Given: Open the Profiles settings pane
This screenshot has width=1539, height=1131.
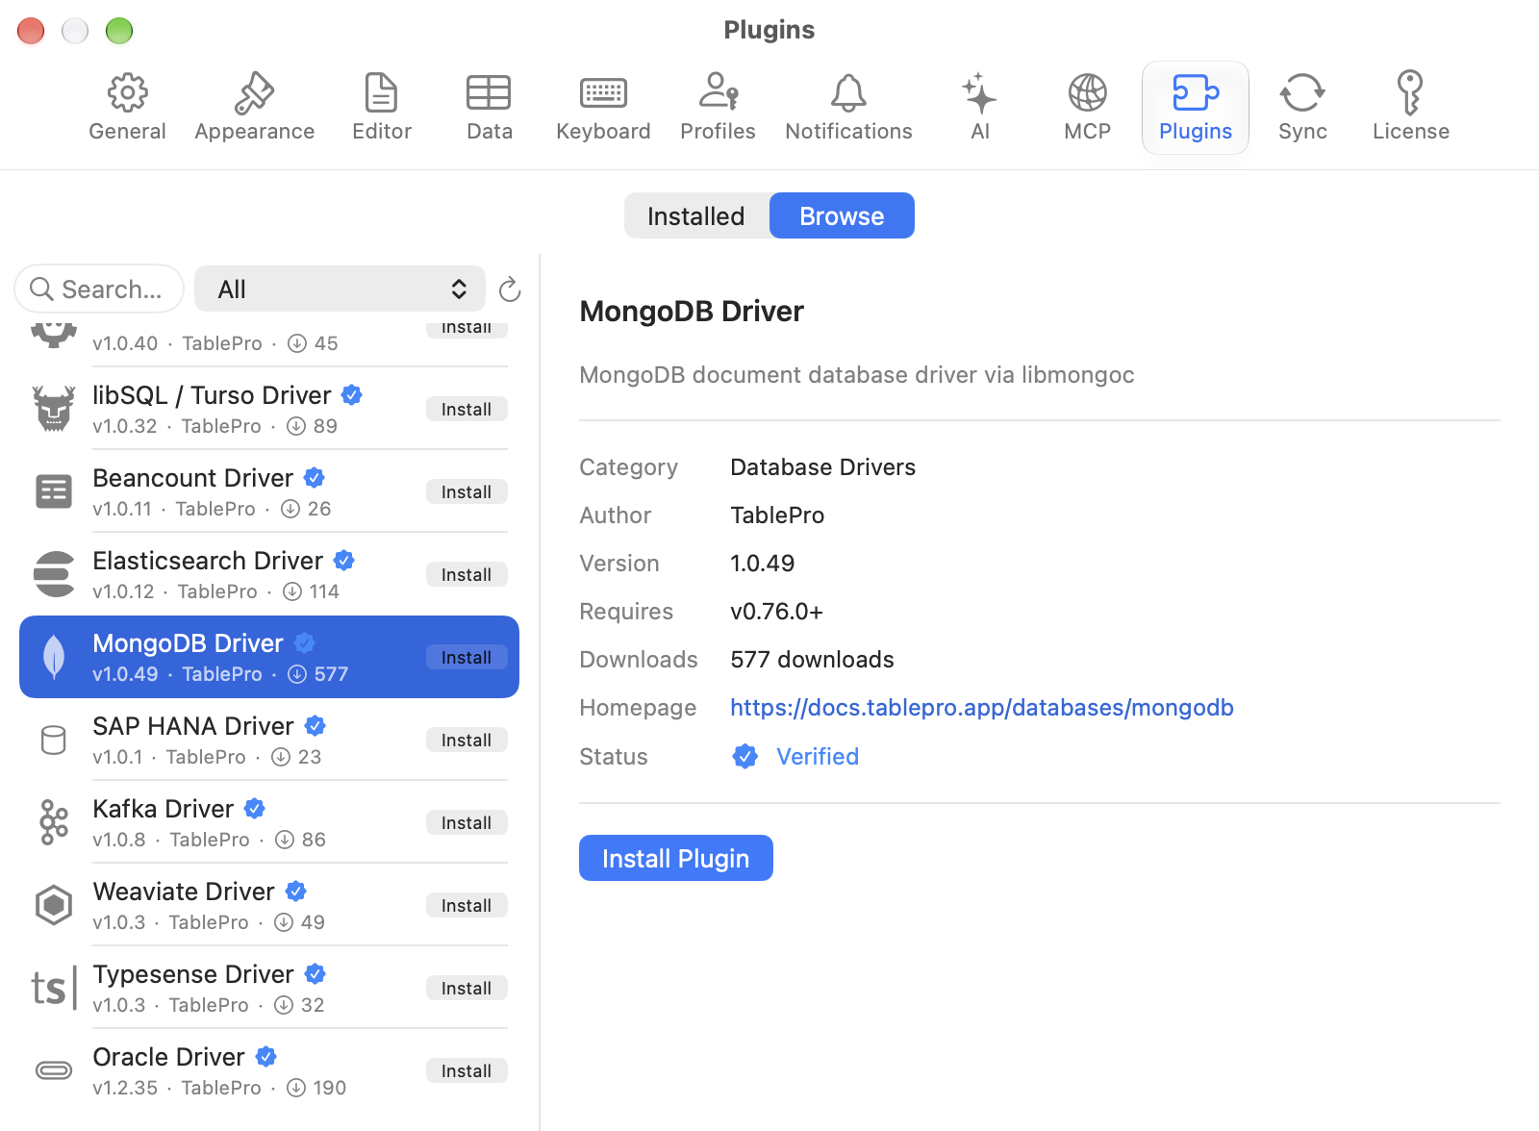Looking at the screenshot, I should pos(718,108).
